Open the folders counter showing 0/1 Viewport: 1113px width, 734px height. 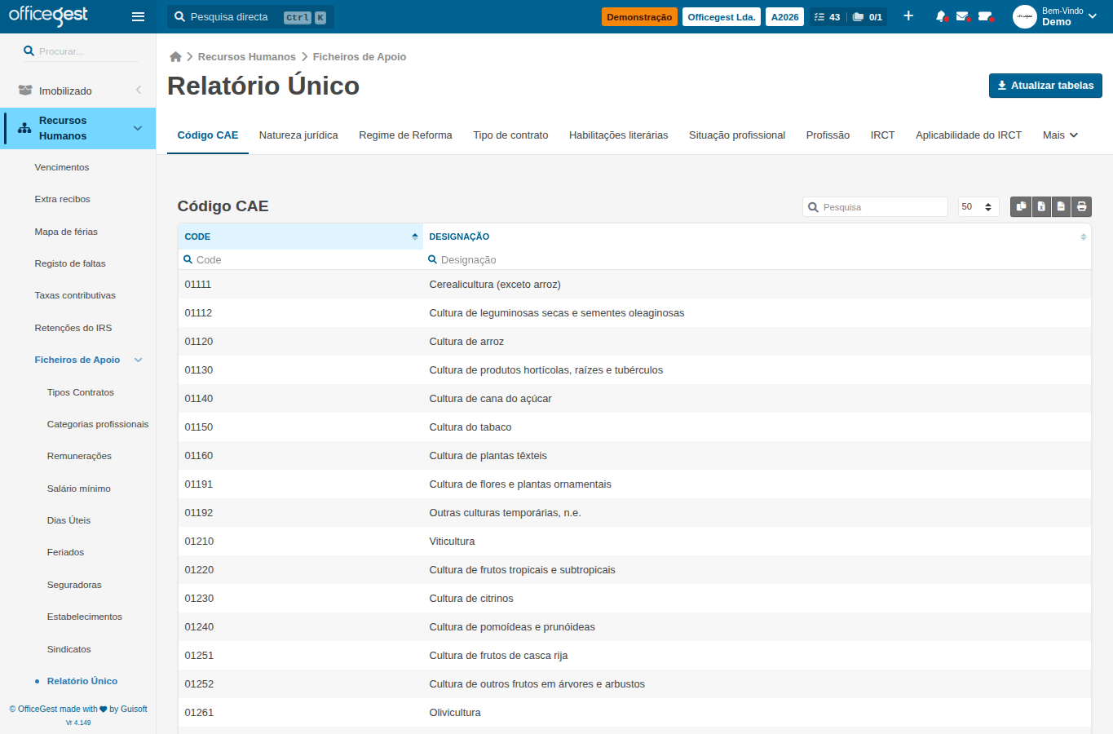point(867,17)
